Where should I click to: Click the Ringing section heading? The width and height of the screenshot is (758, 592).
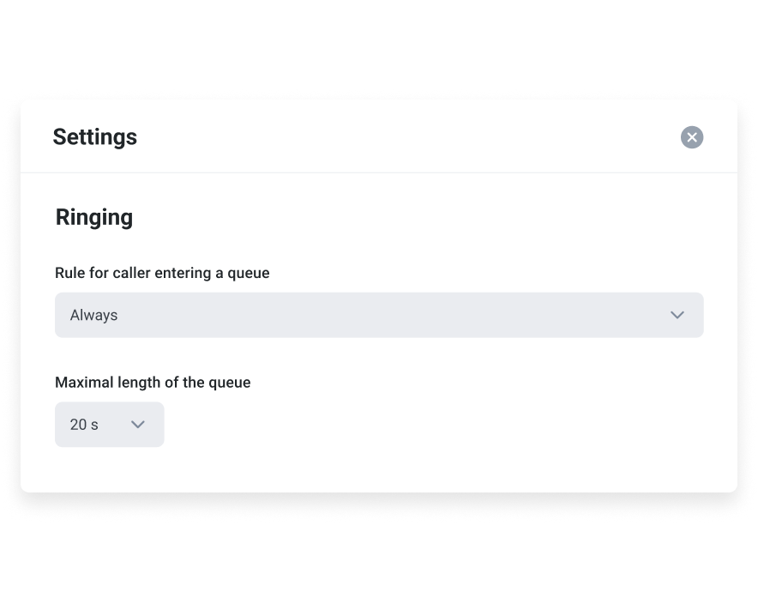[x=94, y=217]
